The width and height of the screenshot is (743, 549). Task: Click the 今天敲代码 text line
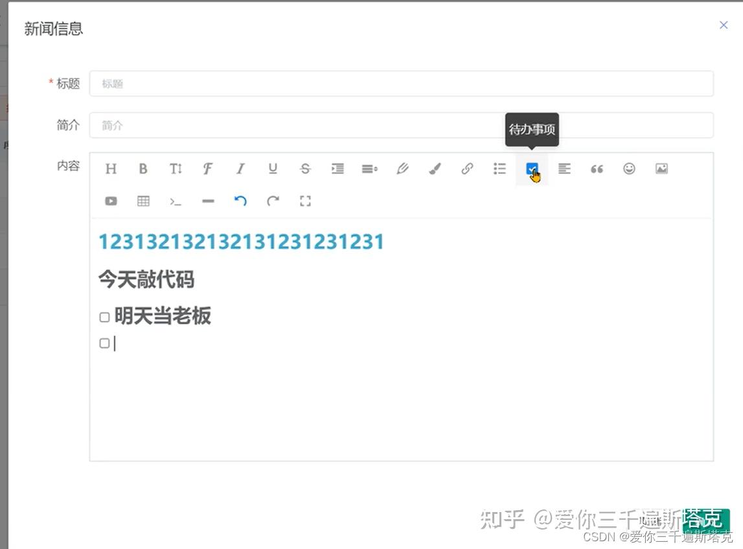146,279
